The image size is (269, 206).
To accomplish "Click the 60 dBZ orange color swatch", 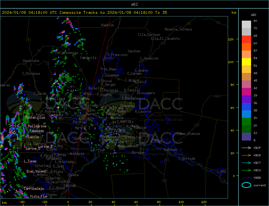I will (x=246, y=47).
